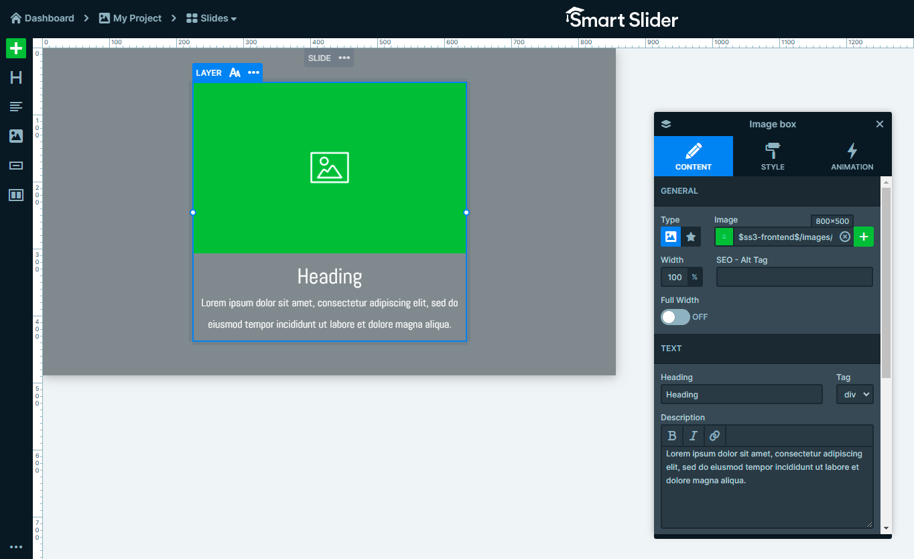Switch to the Style tab

(773, 156)
